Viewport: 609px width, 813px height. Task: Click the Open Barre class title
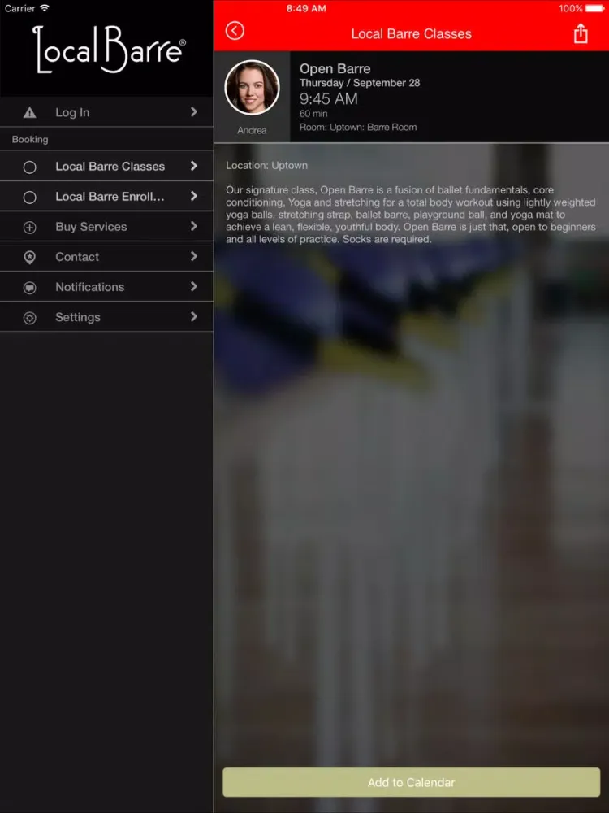(x=335, y=68)
